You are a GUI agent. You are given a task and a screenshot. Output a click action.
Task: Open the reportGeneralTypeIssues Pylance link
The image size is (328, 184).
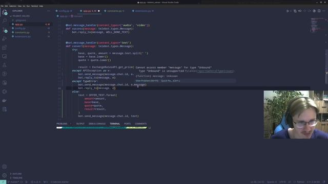(215, 71)
